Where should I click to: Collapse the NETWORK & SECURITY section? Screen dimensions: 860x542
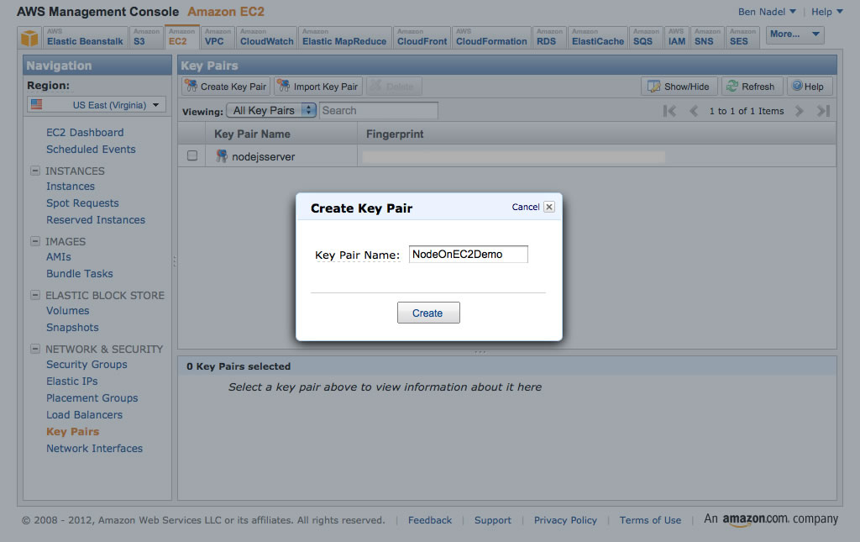pos(35,349)
